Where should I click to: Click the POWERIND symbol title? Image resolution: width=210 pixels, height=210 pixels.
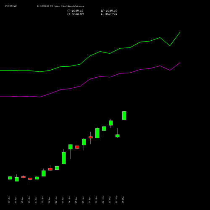point(11,6)
